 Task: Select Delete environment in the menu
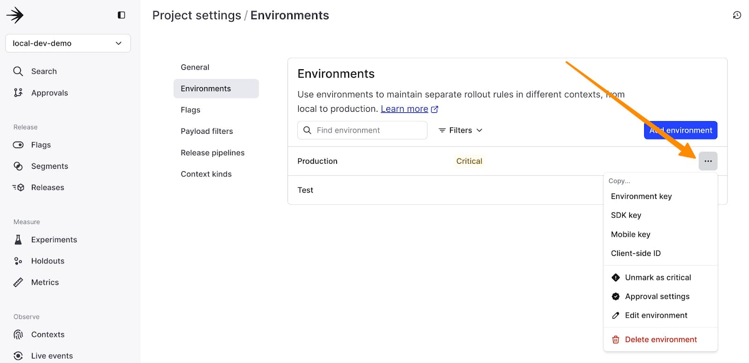[661, 340]
